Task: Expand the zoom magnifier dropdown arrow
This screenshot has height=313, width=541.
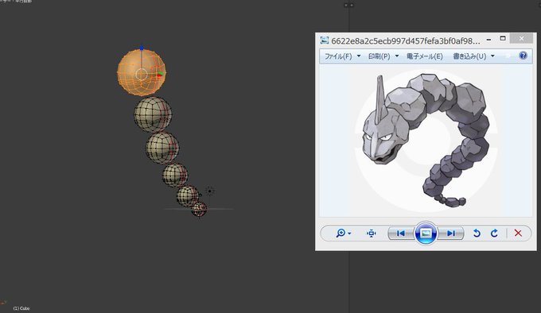Action: [x=349, y=234]
